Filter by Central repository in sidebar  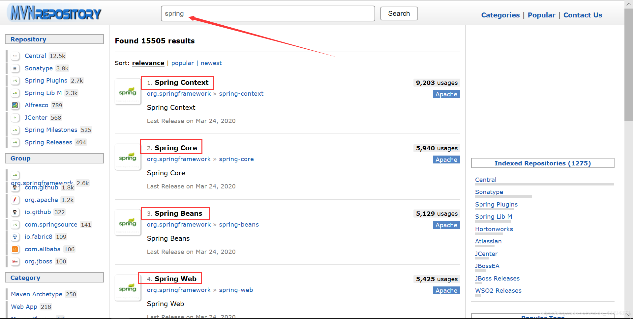click(x=35, y=56)
